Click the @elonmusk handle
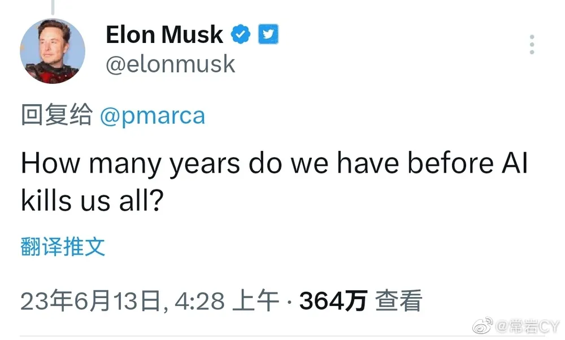 [170, 64]
